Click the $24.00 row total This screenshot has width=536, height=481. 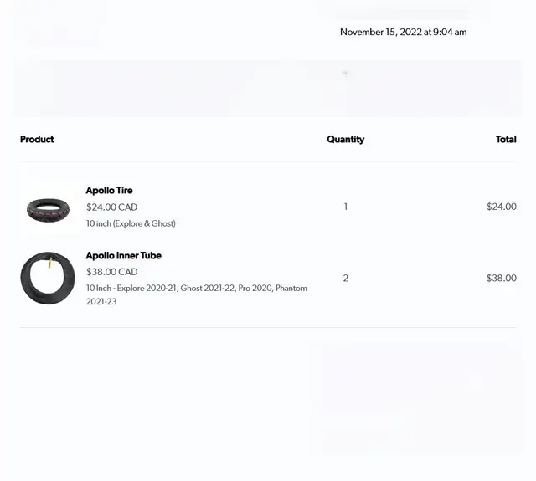click(502, 207)
